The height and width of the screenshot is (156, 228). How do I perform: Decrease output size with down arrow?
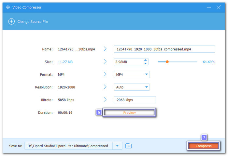[145, 63]
